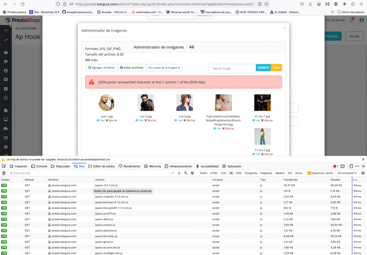View h1-bn-1.jpg with its Ver eye link

(x=256, y=121)
